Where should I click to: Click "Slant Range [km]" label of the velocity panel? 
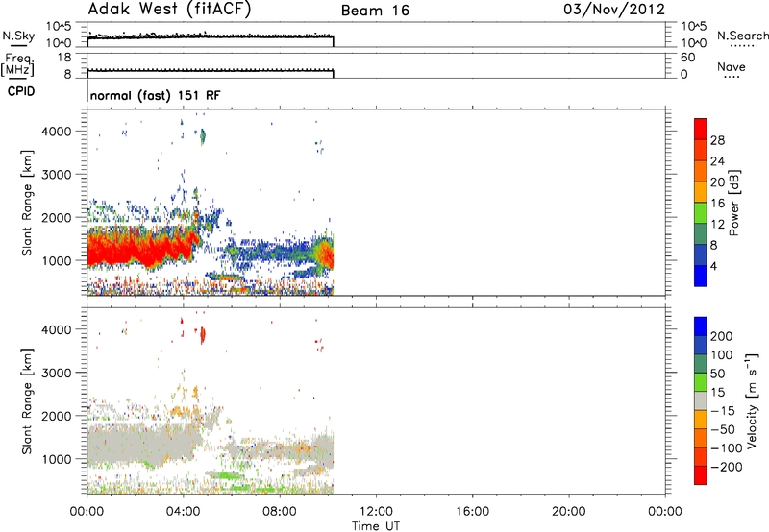click(27, 401)
